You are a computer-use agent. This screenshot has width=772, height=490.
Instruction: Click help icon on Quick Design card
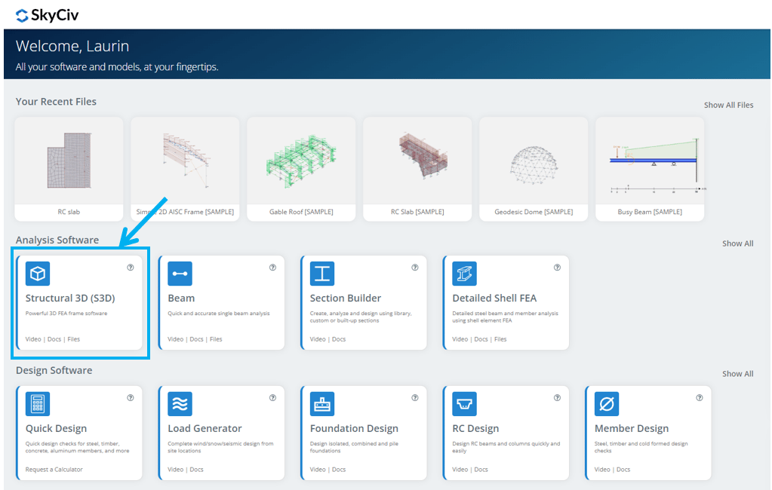[131, 397]
